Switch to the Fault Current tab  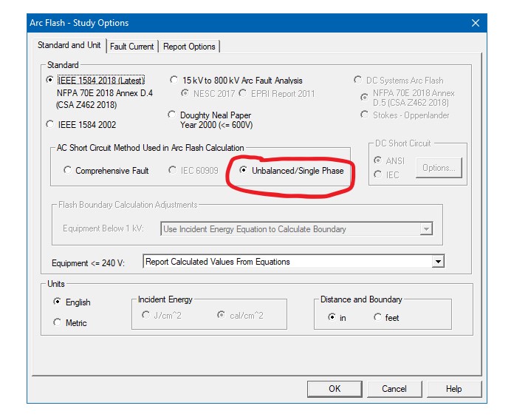[131, 47]
